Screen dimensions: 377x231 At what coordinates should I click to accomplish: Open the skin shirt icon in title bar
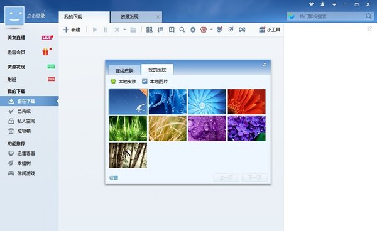[312, 4]
